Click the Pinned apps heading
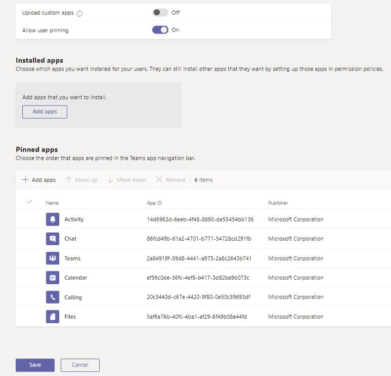This screenshot has height=376, width=391. [x=36, y=149]
